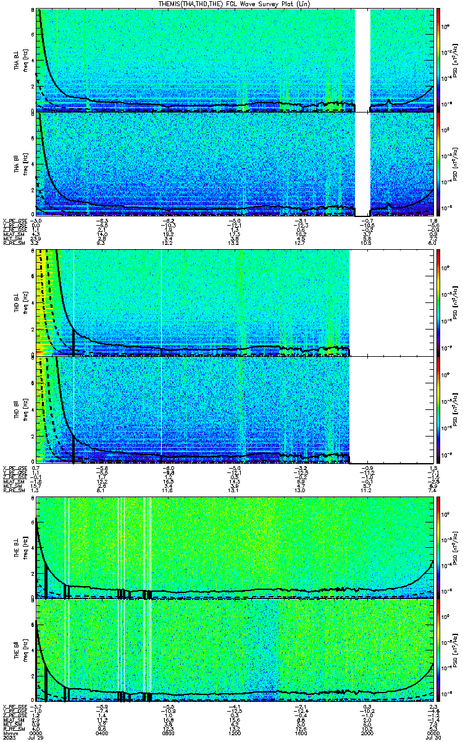Click the thick black bar in THD B-perp panel
Image resolution: width=463 pixels, height=742 pixels.
[73, 341]
